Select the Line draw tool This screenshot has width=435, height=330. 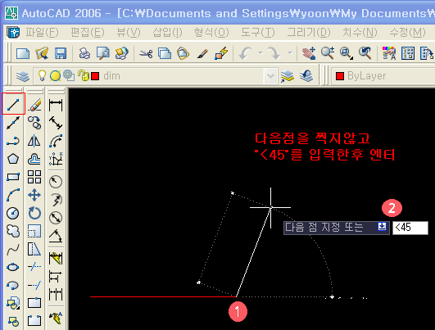coord(13,104)
